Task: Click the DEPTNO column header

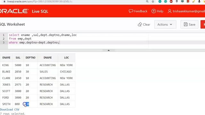Action: pos(30,57)
